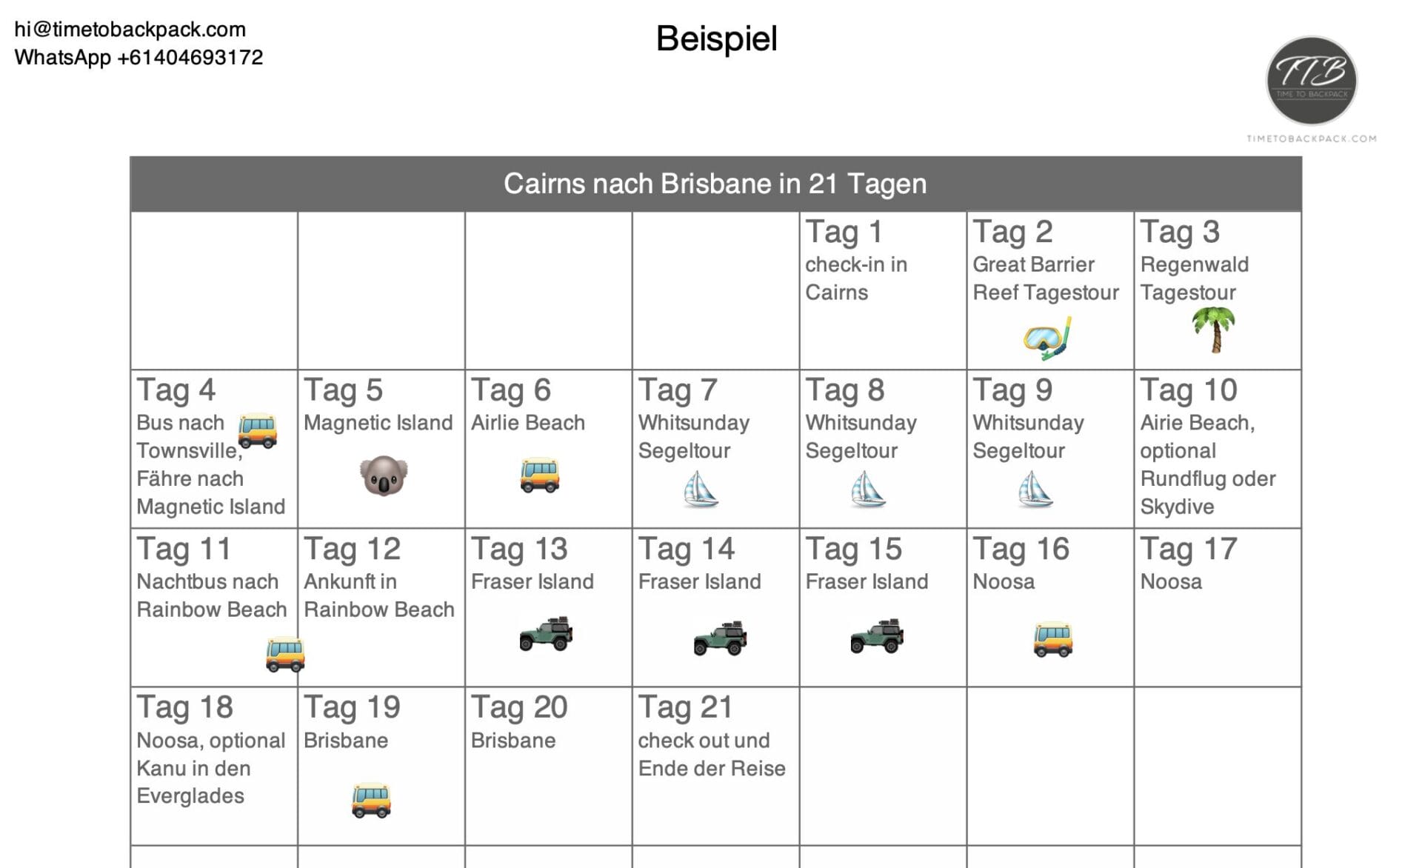
Task: Click the bus icon in Tag 6
Action: [539, 475]
